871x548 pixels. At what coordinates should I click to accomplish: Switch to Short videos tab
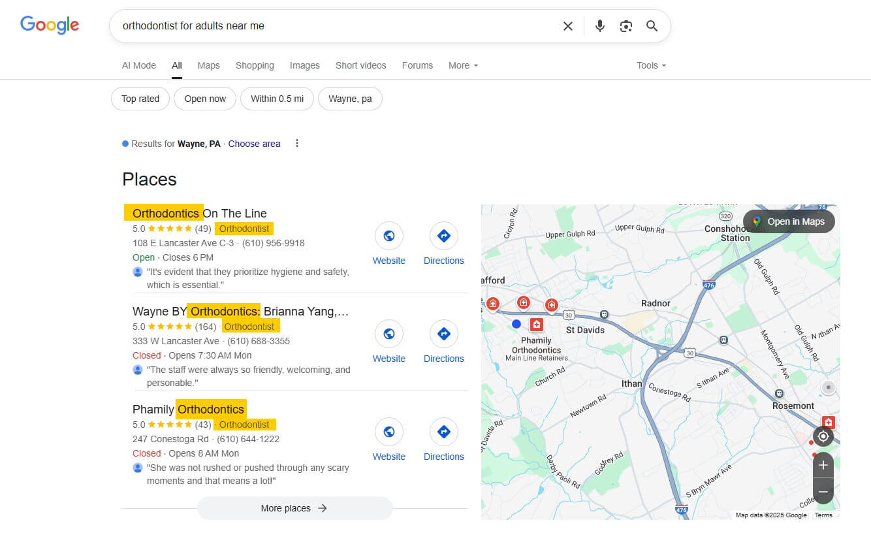361,65
